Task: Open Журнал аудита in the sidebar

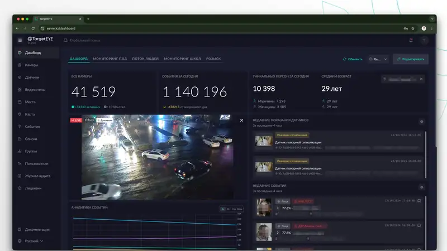Action: pos(37,176)
